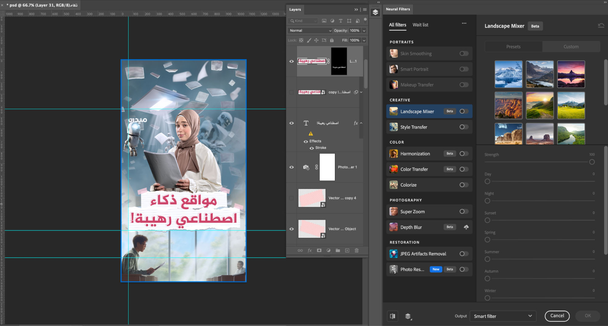Choose the sunset mountain preset thumbnail
608x326 pixels.
click(x=571, y=74)
